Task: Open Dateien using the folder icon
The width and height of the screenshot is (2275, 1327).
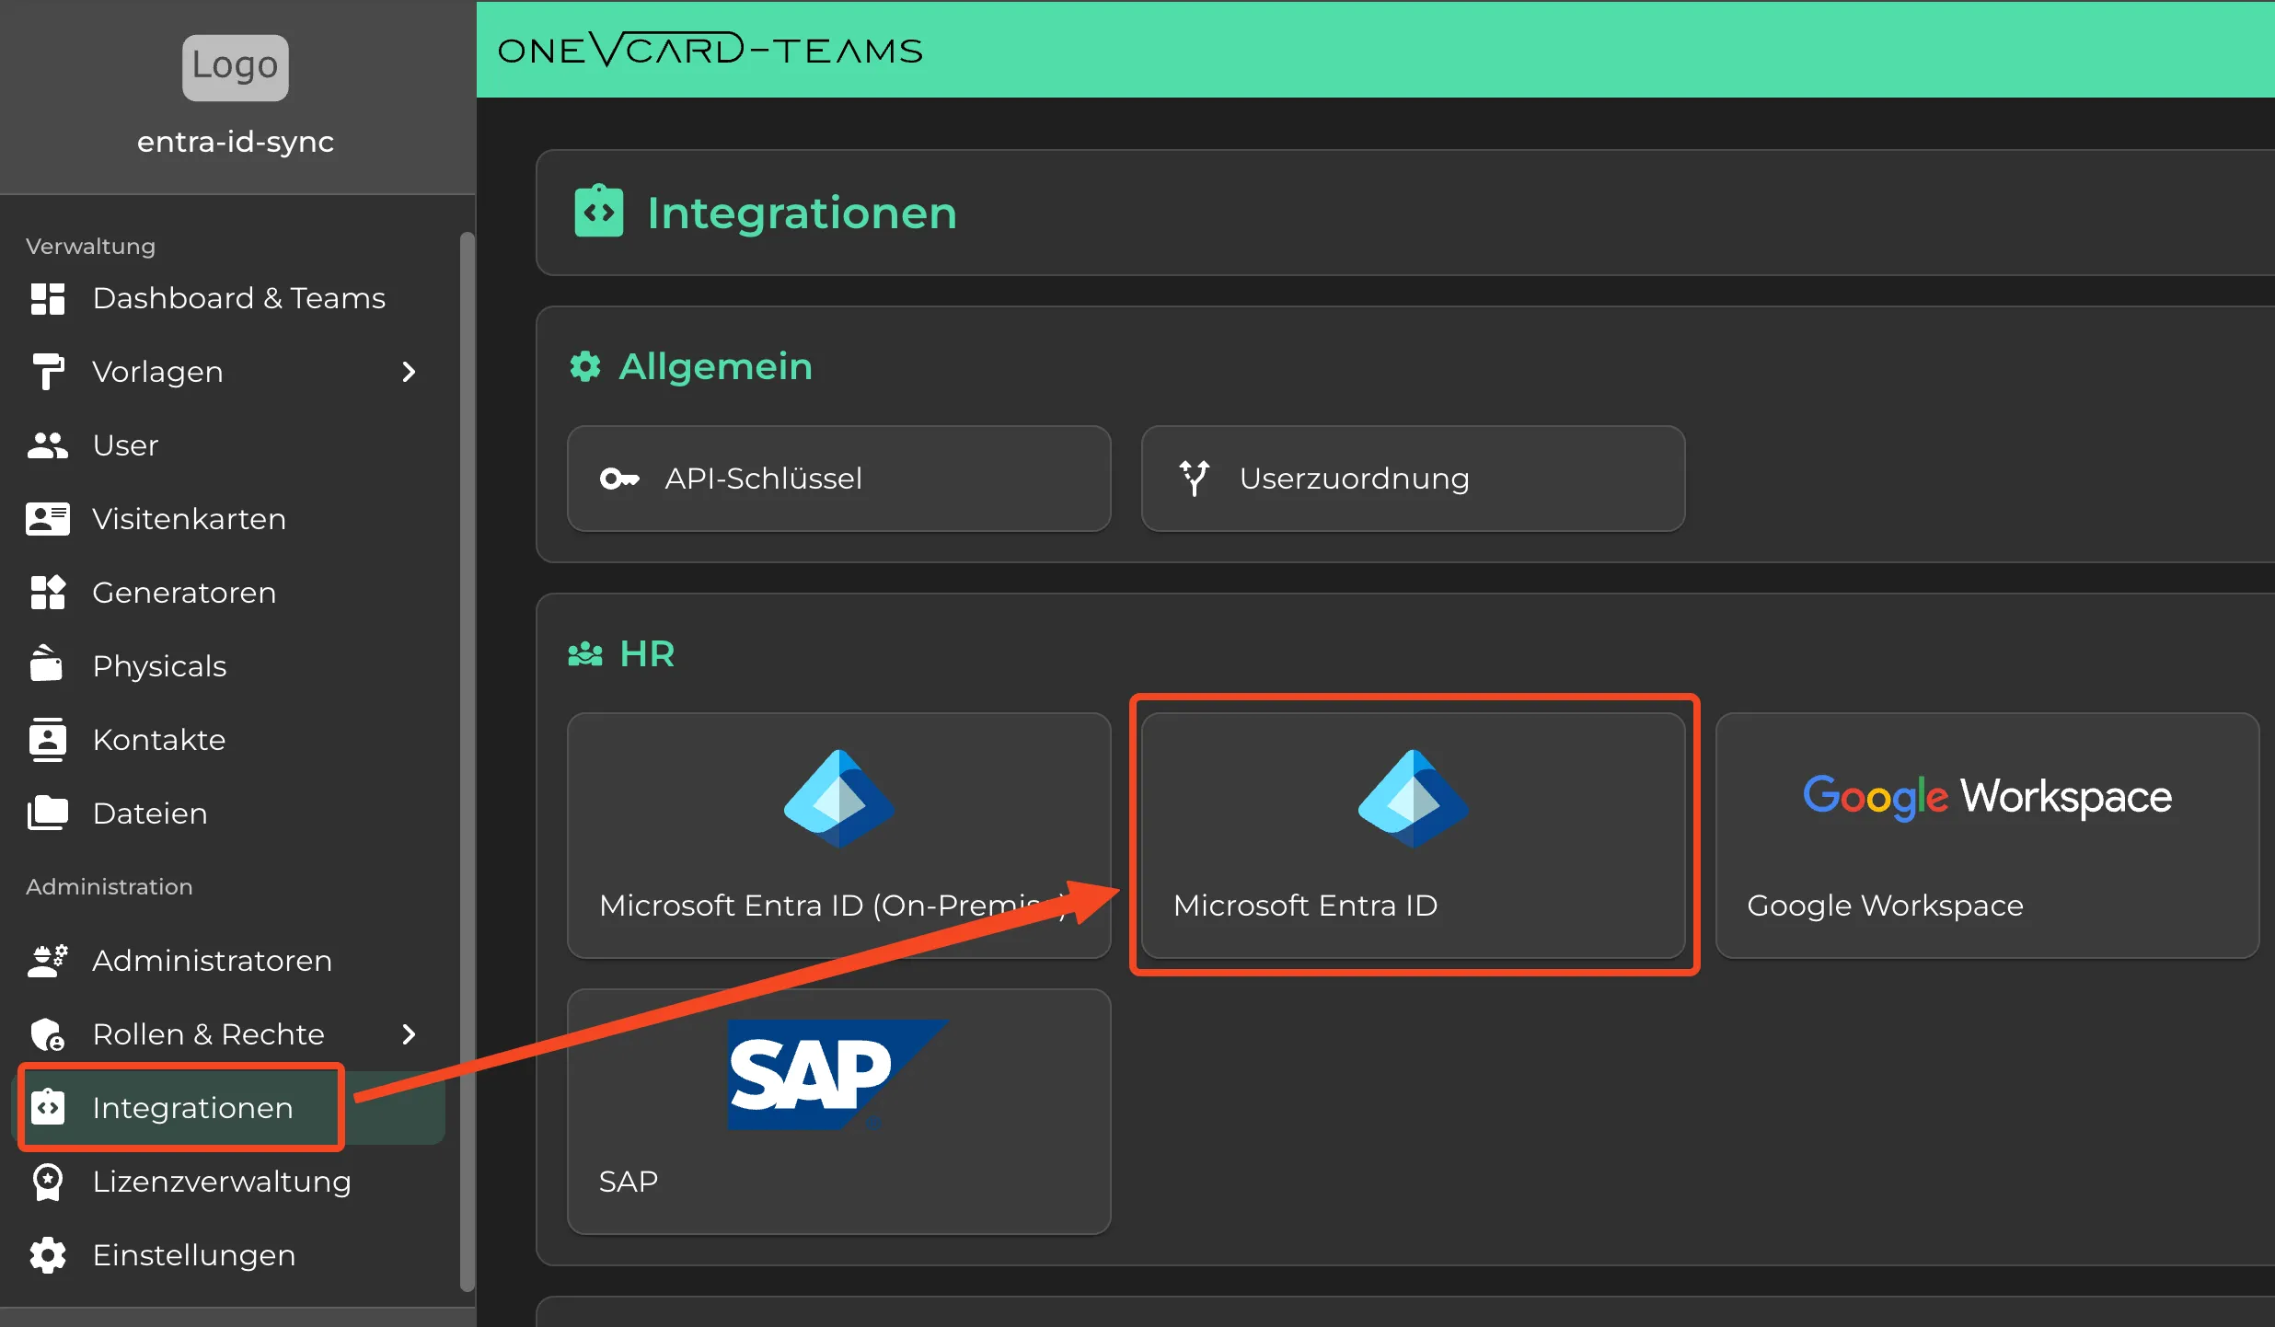Action: click(48, 813)
